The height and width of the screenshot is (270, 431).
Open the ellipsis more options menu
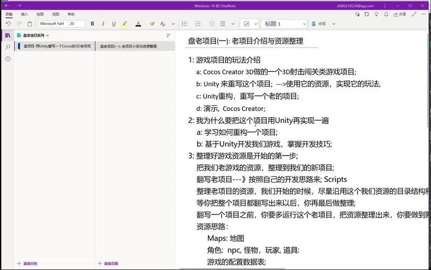[423, 14]
